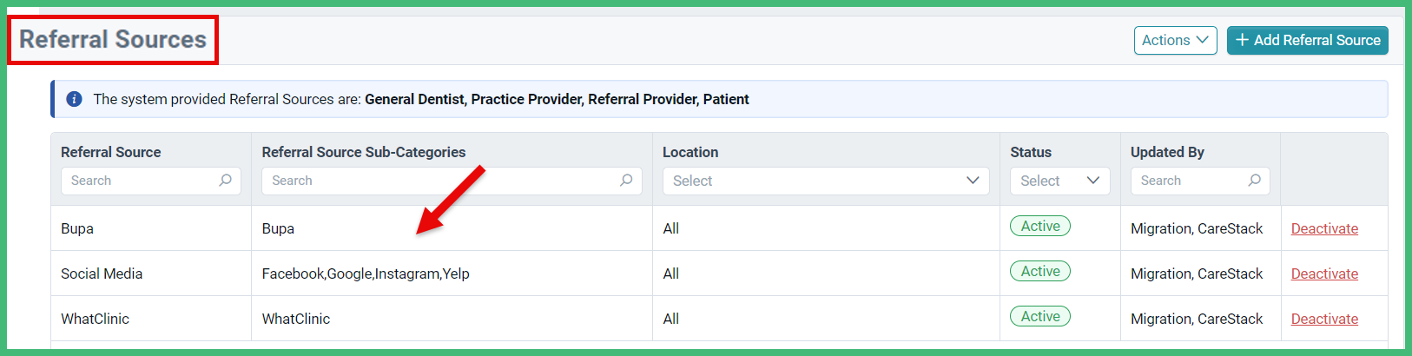
Task: Click the Active badge for Bupa
Action: tap(1040, 226)
